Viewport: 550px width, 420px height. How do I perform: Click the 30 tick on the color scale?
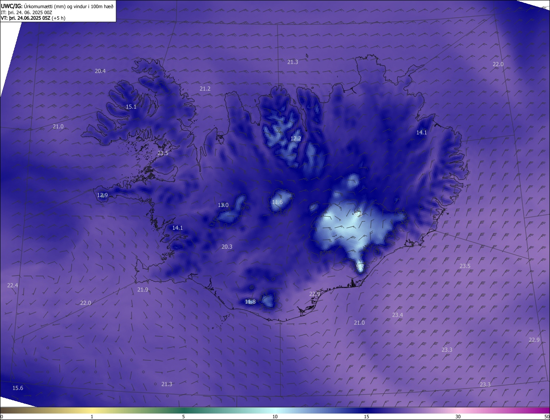(458, 417)
